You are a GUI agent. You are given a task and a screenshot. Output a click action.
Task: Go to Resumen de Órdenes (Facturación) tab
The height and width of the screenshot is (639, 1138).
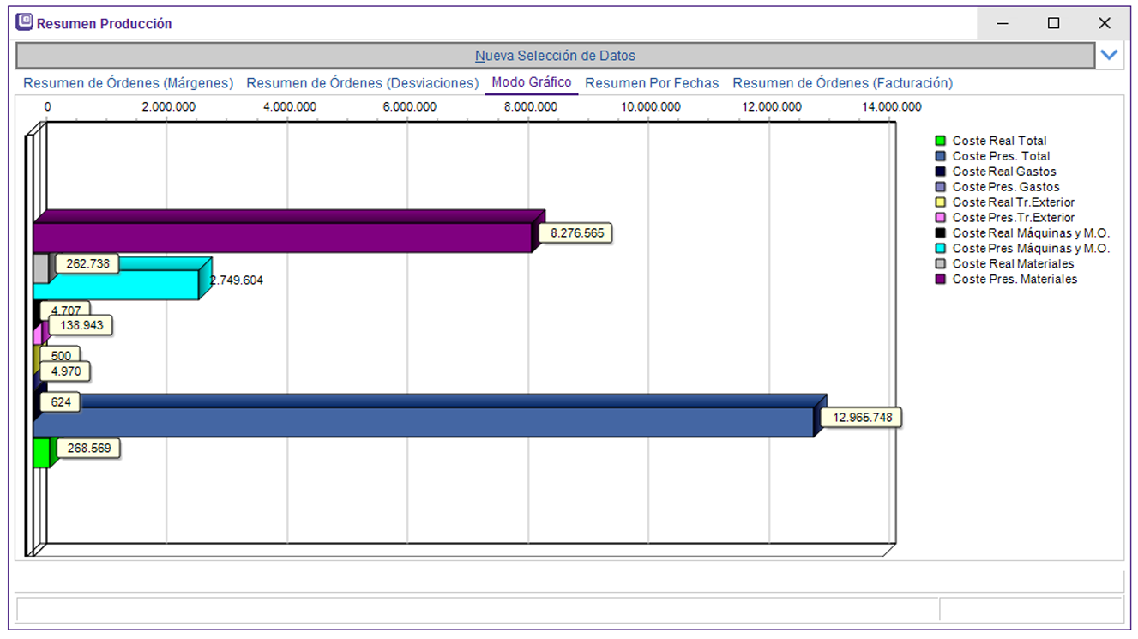click(x=842, y=83)
